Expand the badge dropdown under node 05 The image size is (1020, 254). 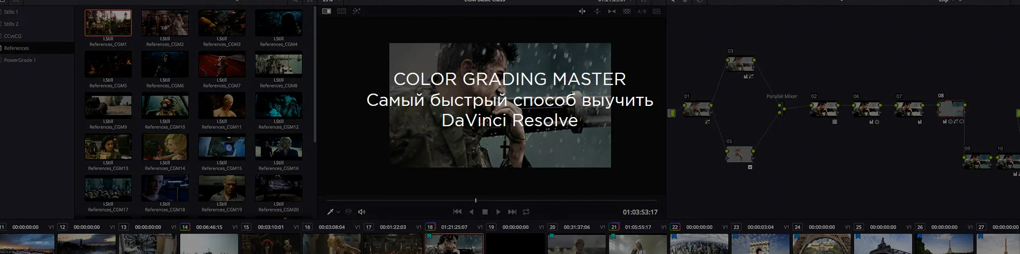(x=750, y=167)
